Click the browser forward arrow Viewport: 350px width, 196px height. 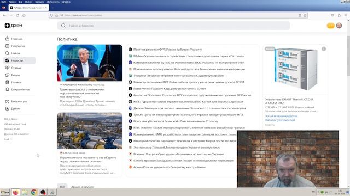11,15
